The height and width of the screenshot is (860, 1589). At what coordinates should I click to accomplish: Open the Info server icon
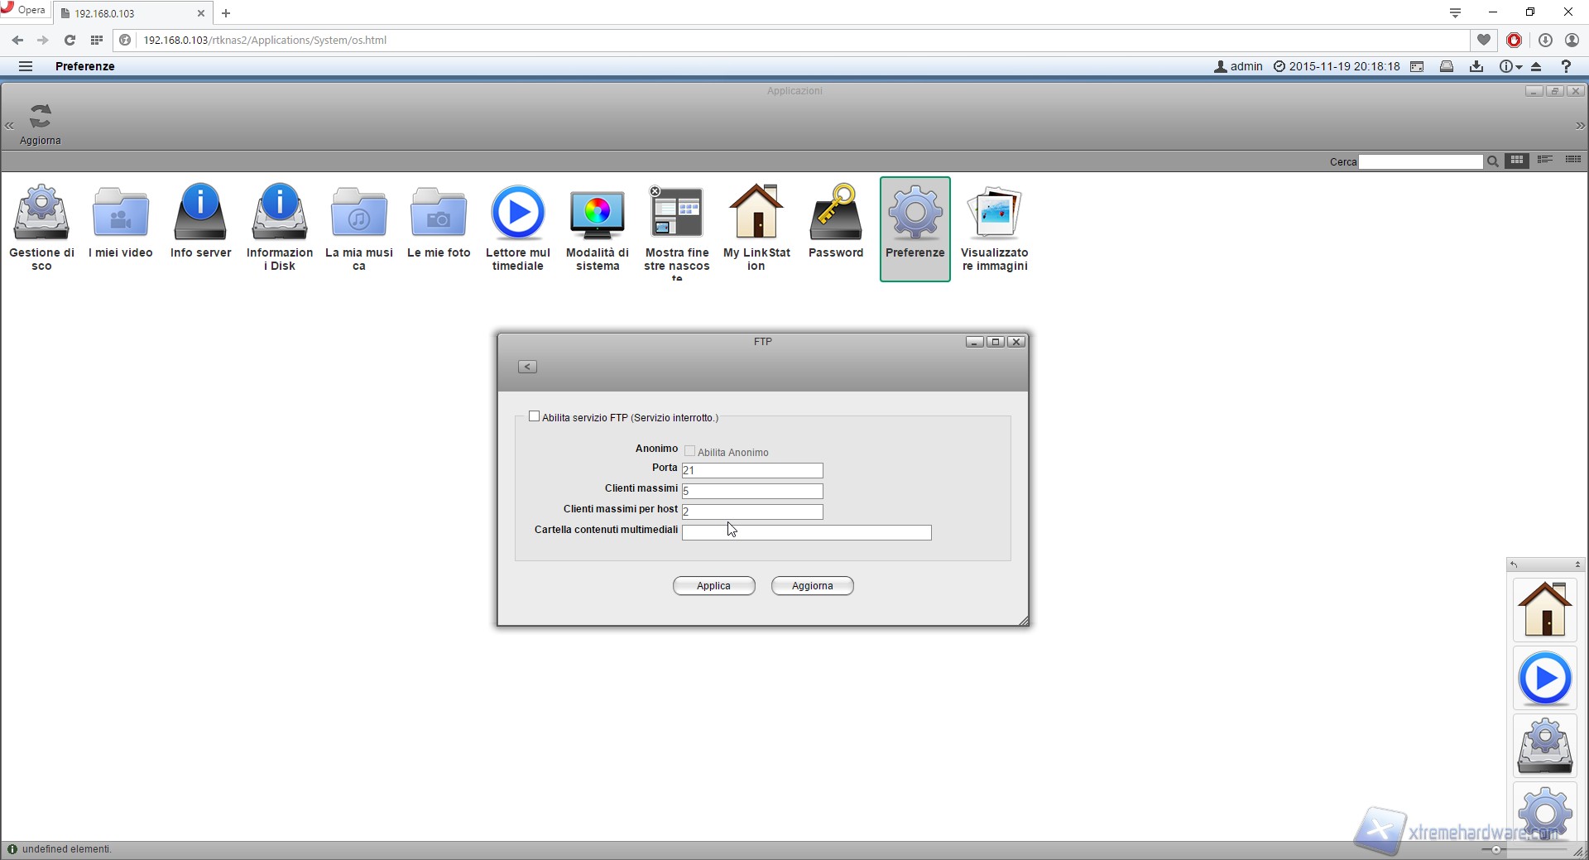point(200,214)
